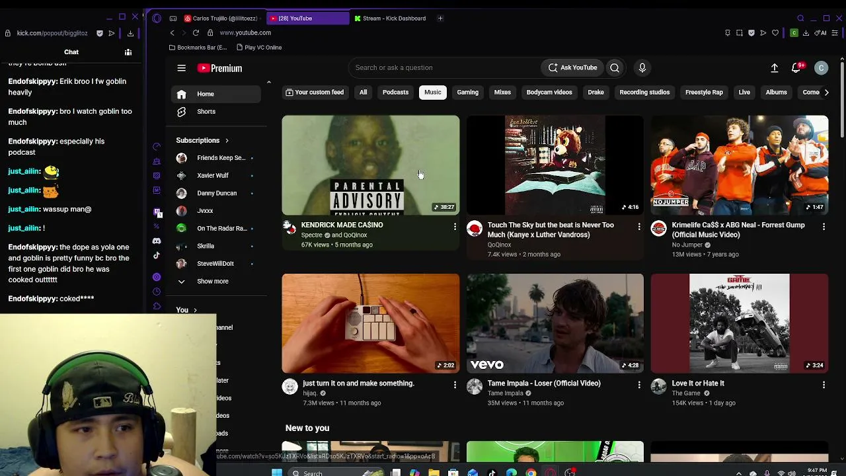Open the Danny Duncan subscription
This screenshot has width=846, height=476.
216,193
